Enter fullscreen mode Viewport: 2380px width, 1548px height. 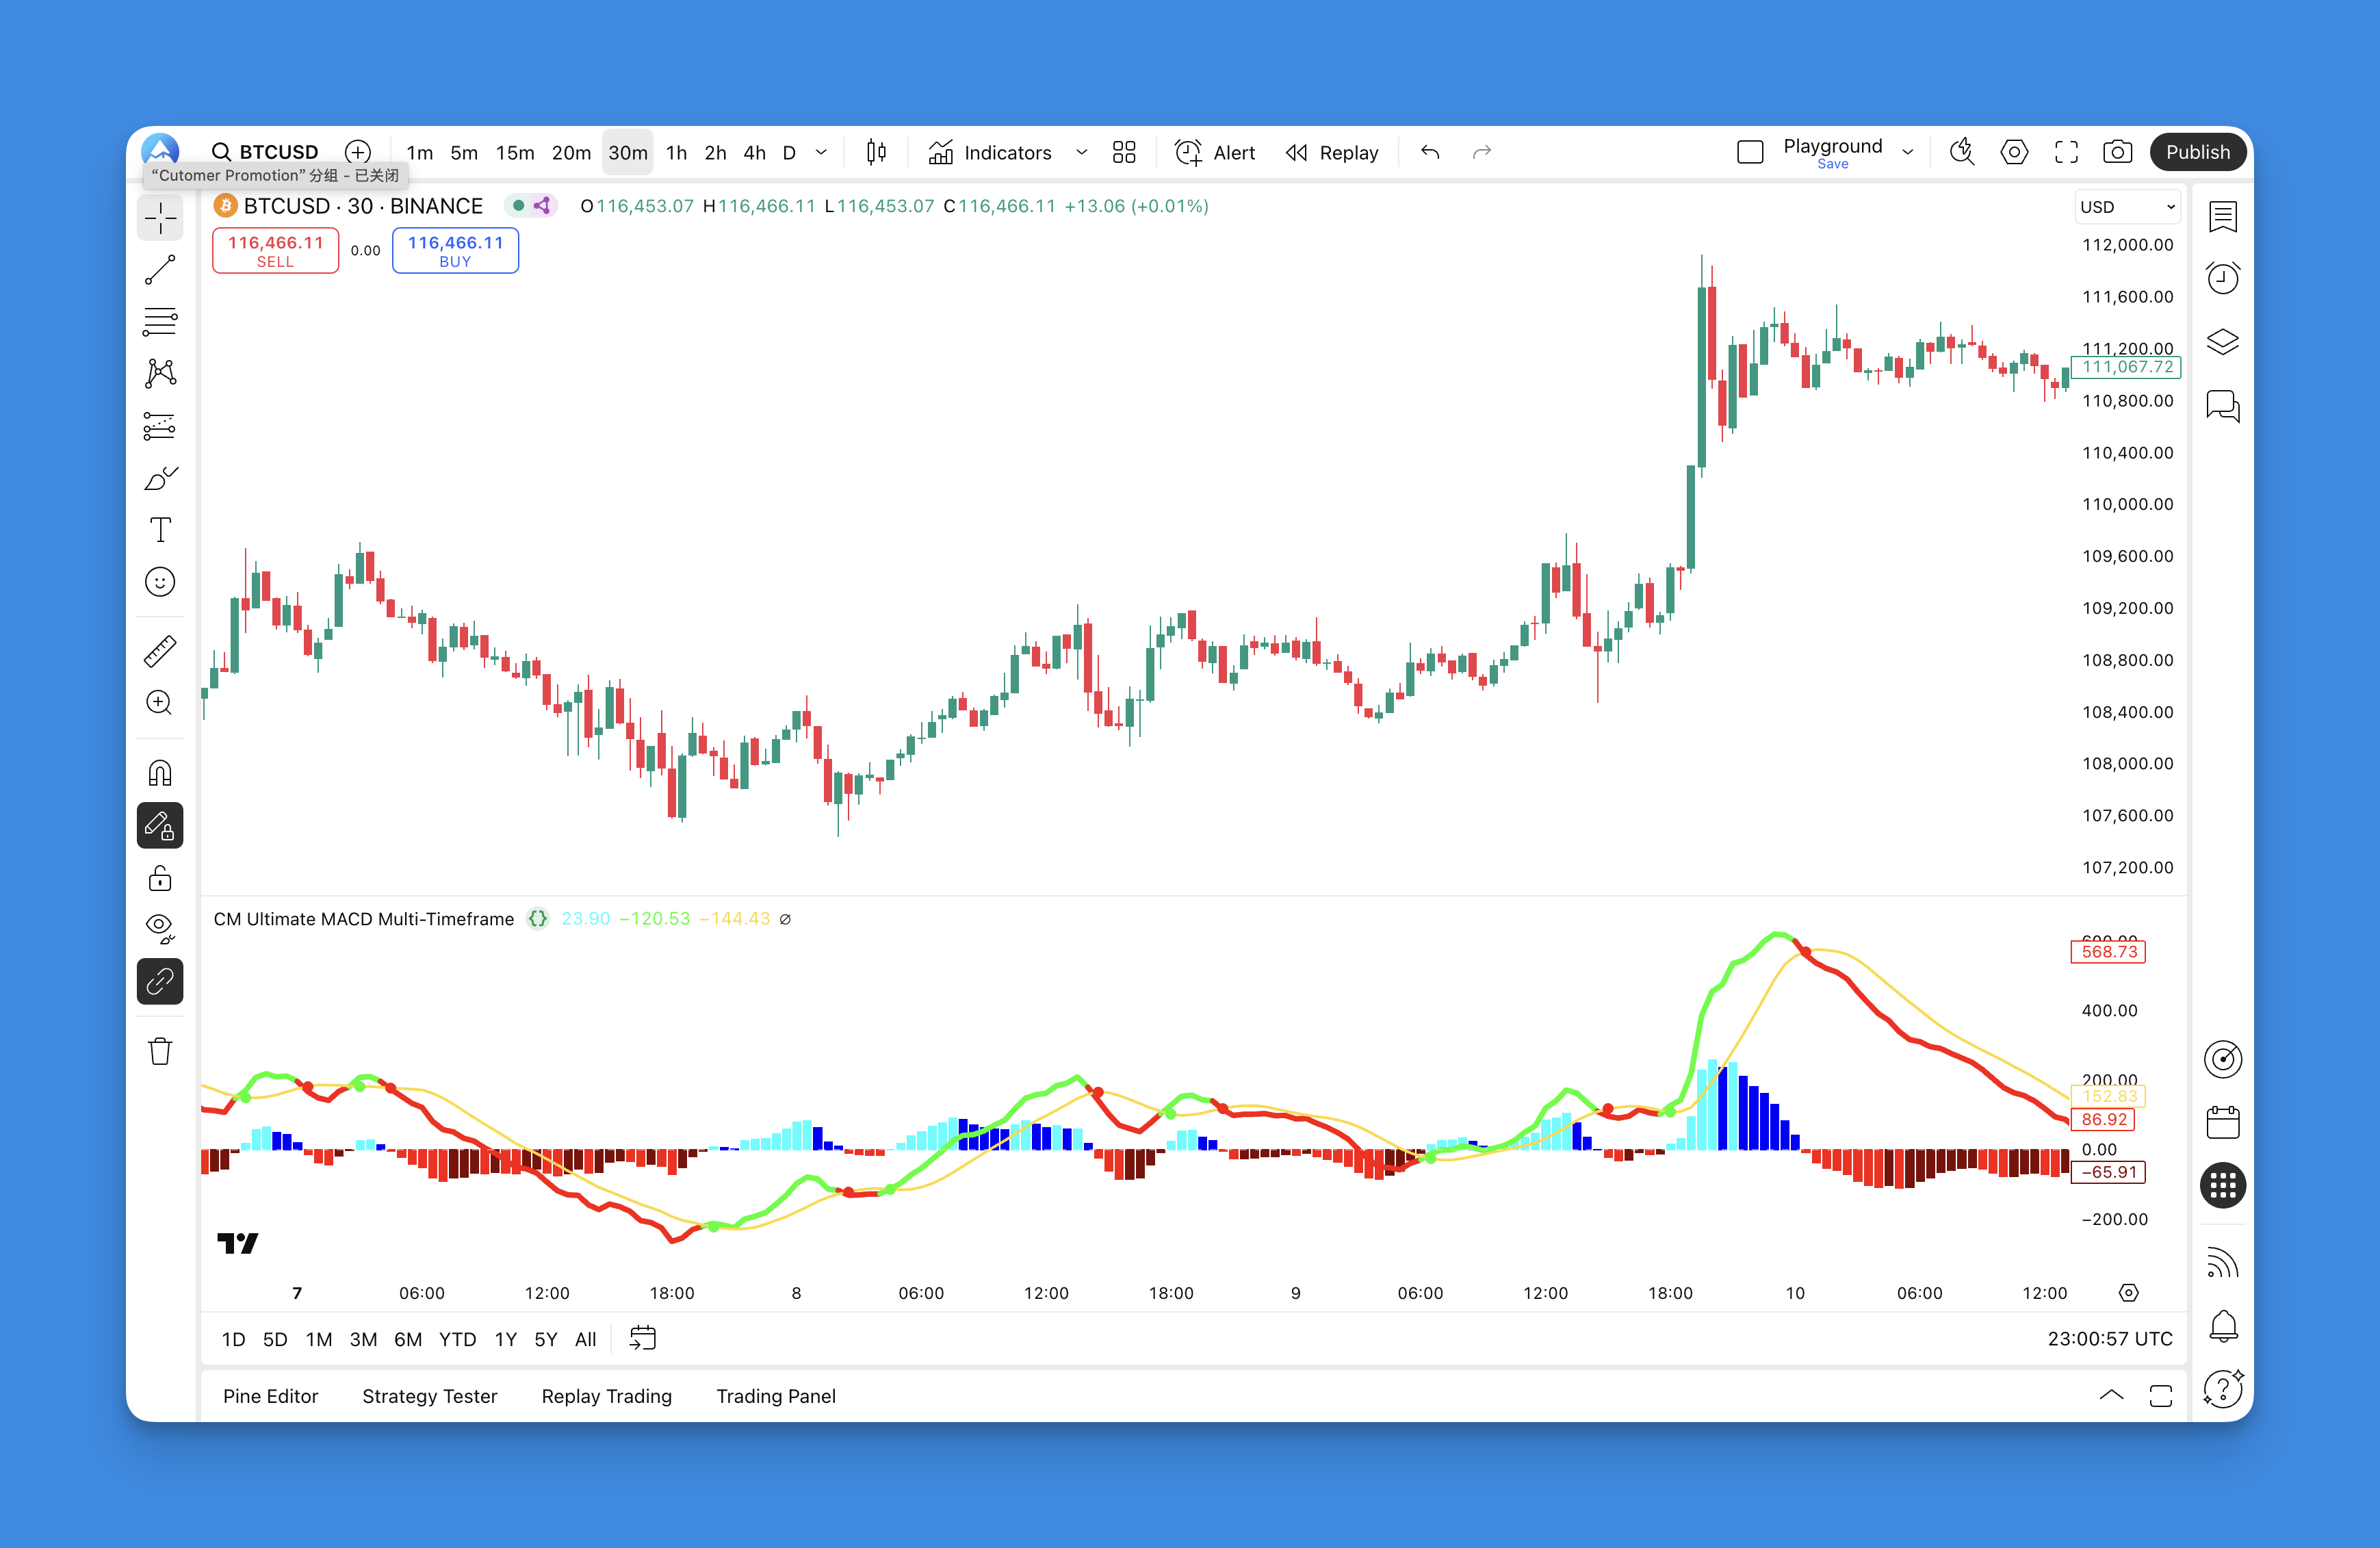click(2066, 152)
